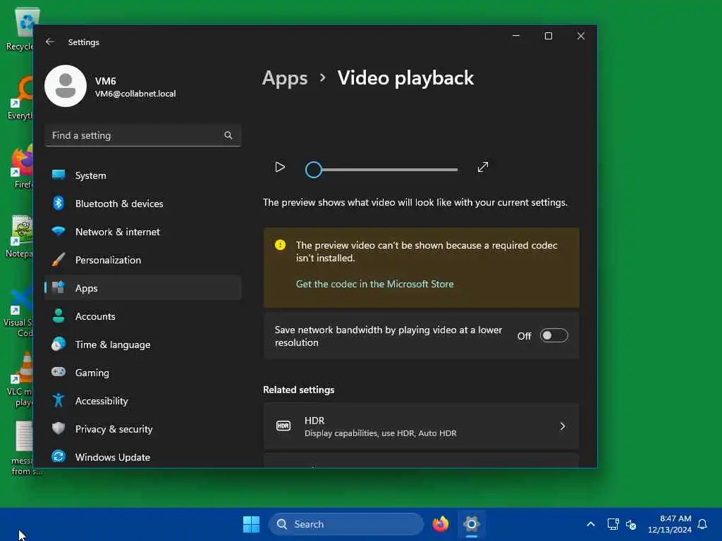Select the VLC media player desktop icon
This screenshot has height=541, width=722.
(x=20, y=380)
